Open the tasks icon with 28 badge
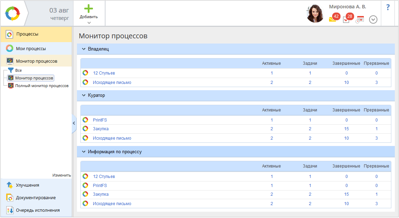399x218 pixels. [x=346, y=20]
